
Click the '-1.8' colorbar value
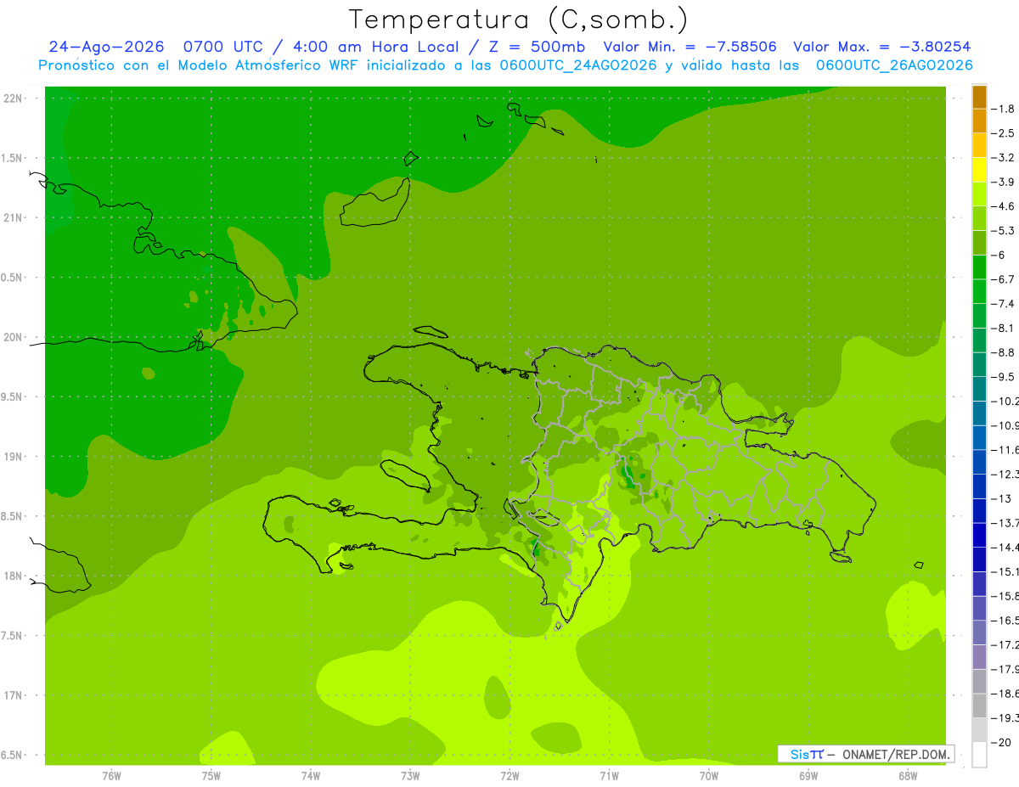(1003, 109)
